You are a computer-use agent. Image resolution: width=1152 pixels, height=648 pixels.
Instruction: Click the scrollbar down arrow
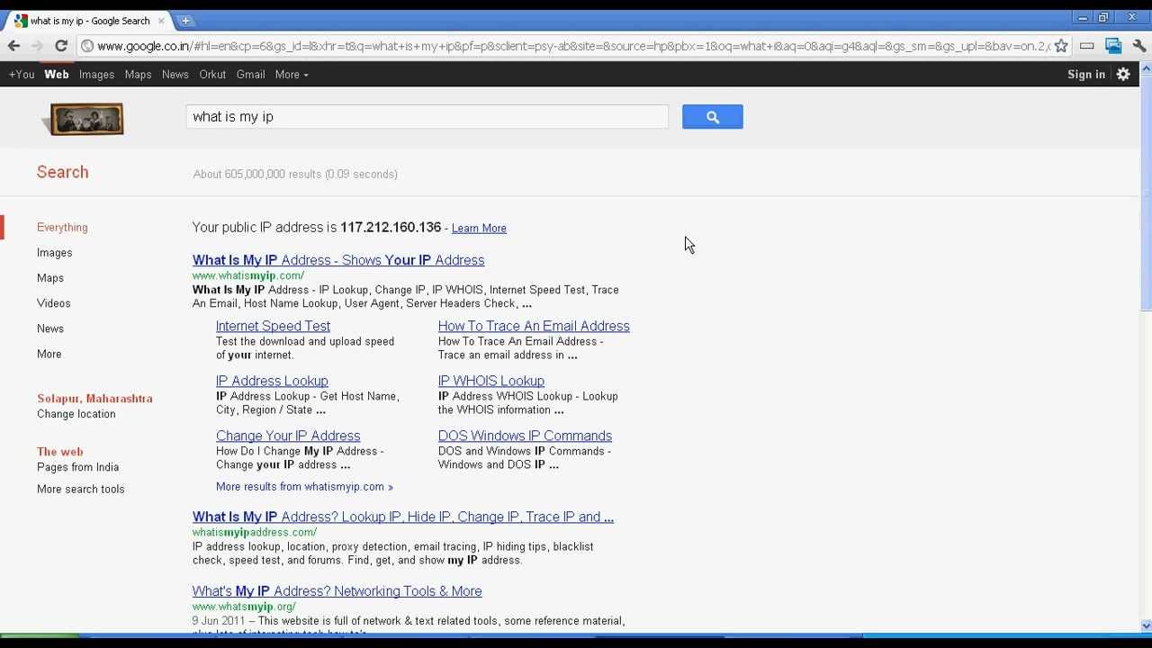[x=1146, y=626]
